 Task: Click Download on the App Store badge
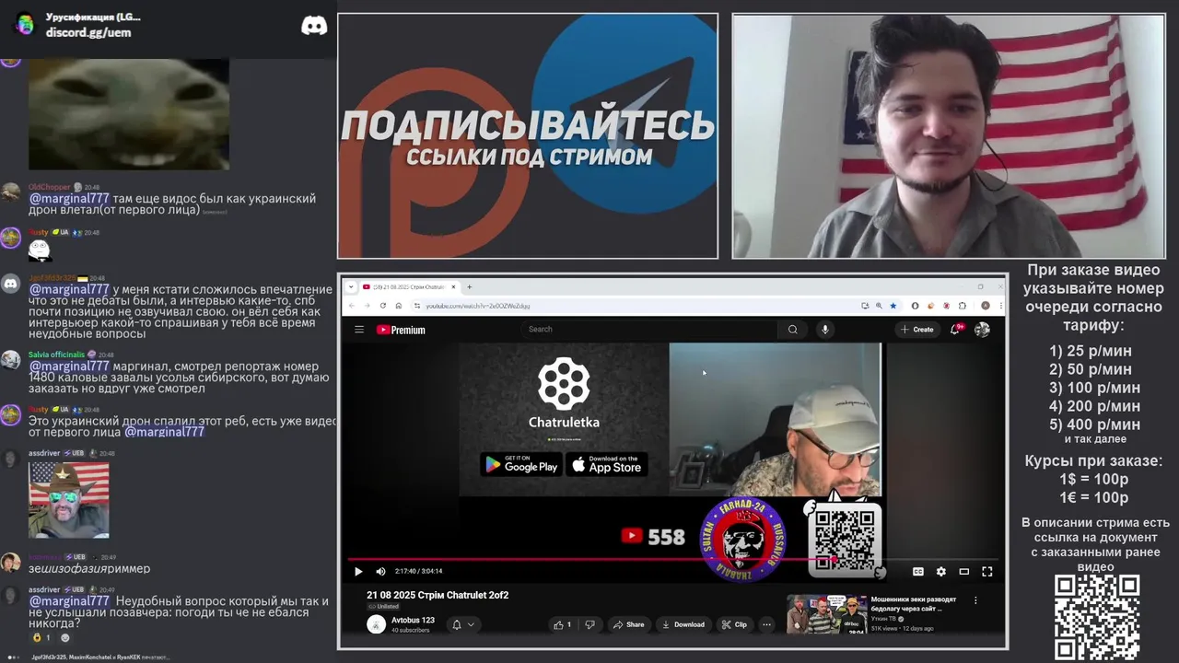coord(607,464)
